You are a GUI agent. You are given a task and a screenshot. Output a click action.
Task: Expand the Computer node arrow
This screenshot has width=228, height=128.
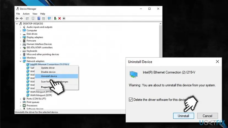[20, 30]
